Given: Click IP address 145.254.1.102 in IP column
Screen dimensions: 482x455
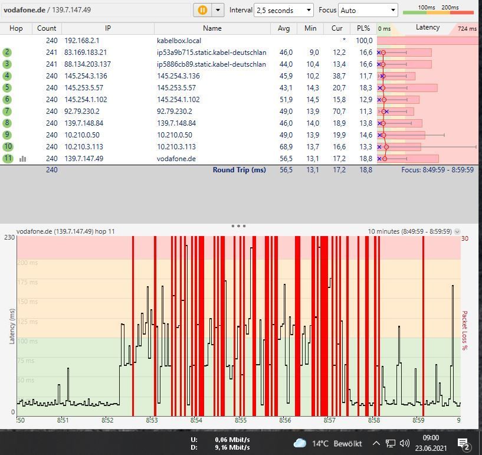Looking at the screenshot, I should [86, 99].
